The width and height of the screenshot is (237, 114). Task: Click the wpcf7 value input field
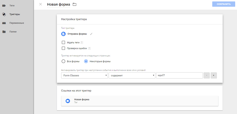click(x=179, y=75)
